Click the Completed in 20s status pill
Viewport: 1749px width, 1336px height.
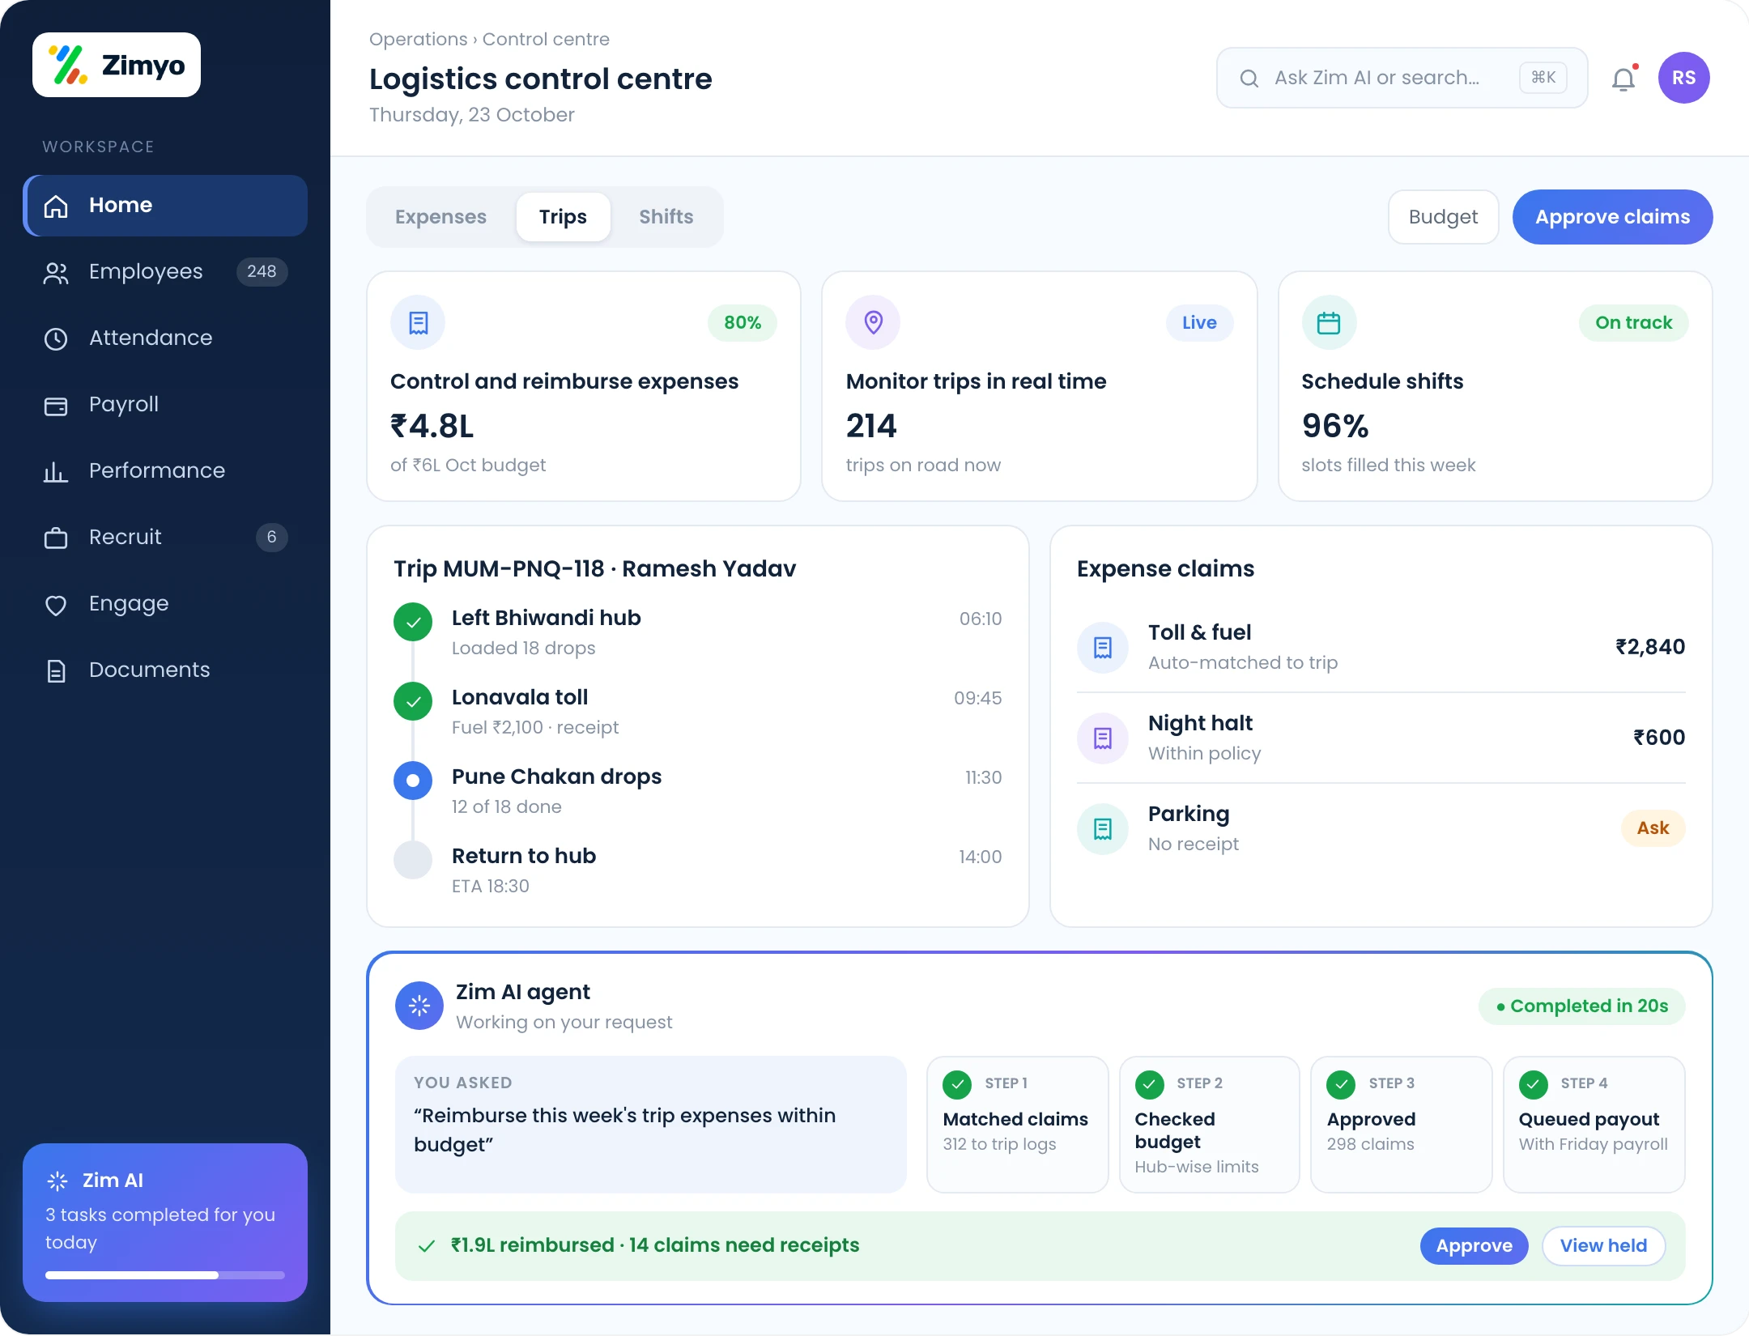(x=1581, y=1006)
